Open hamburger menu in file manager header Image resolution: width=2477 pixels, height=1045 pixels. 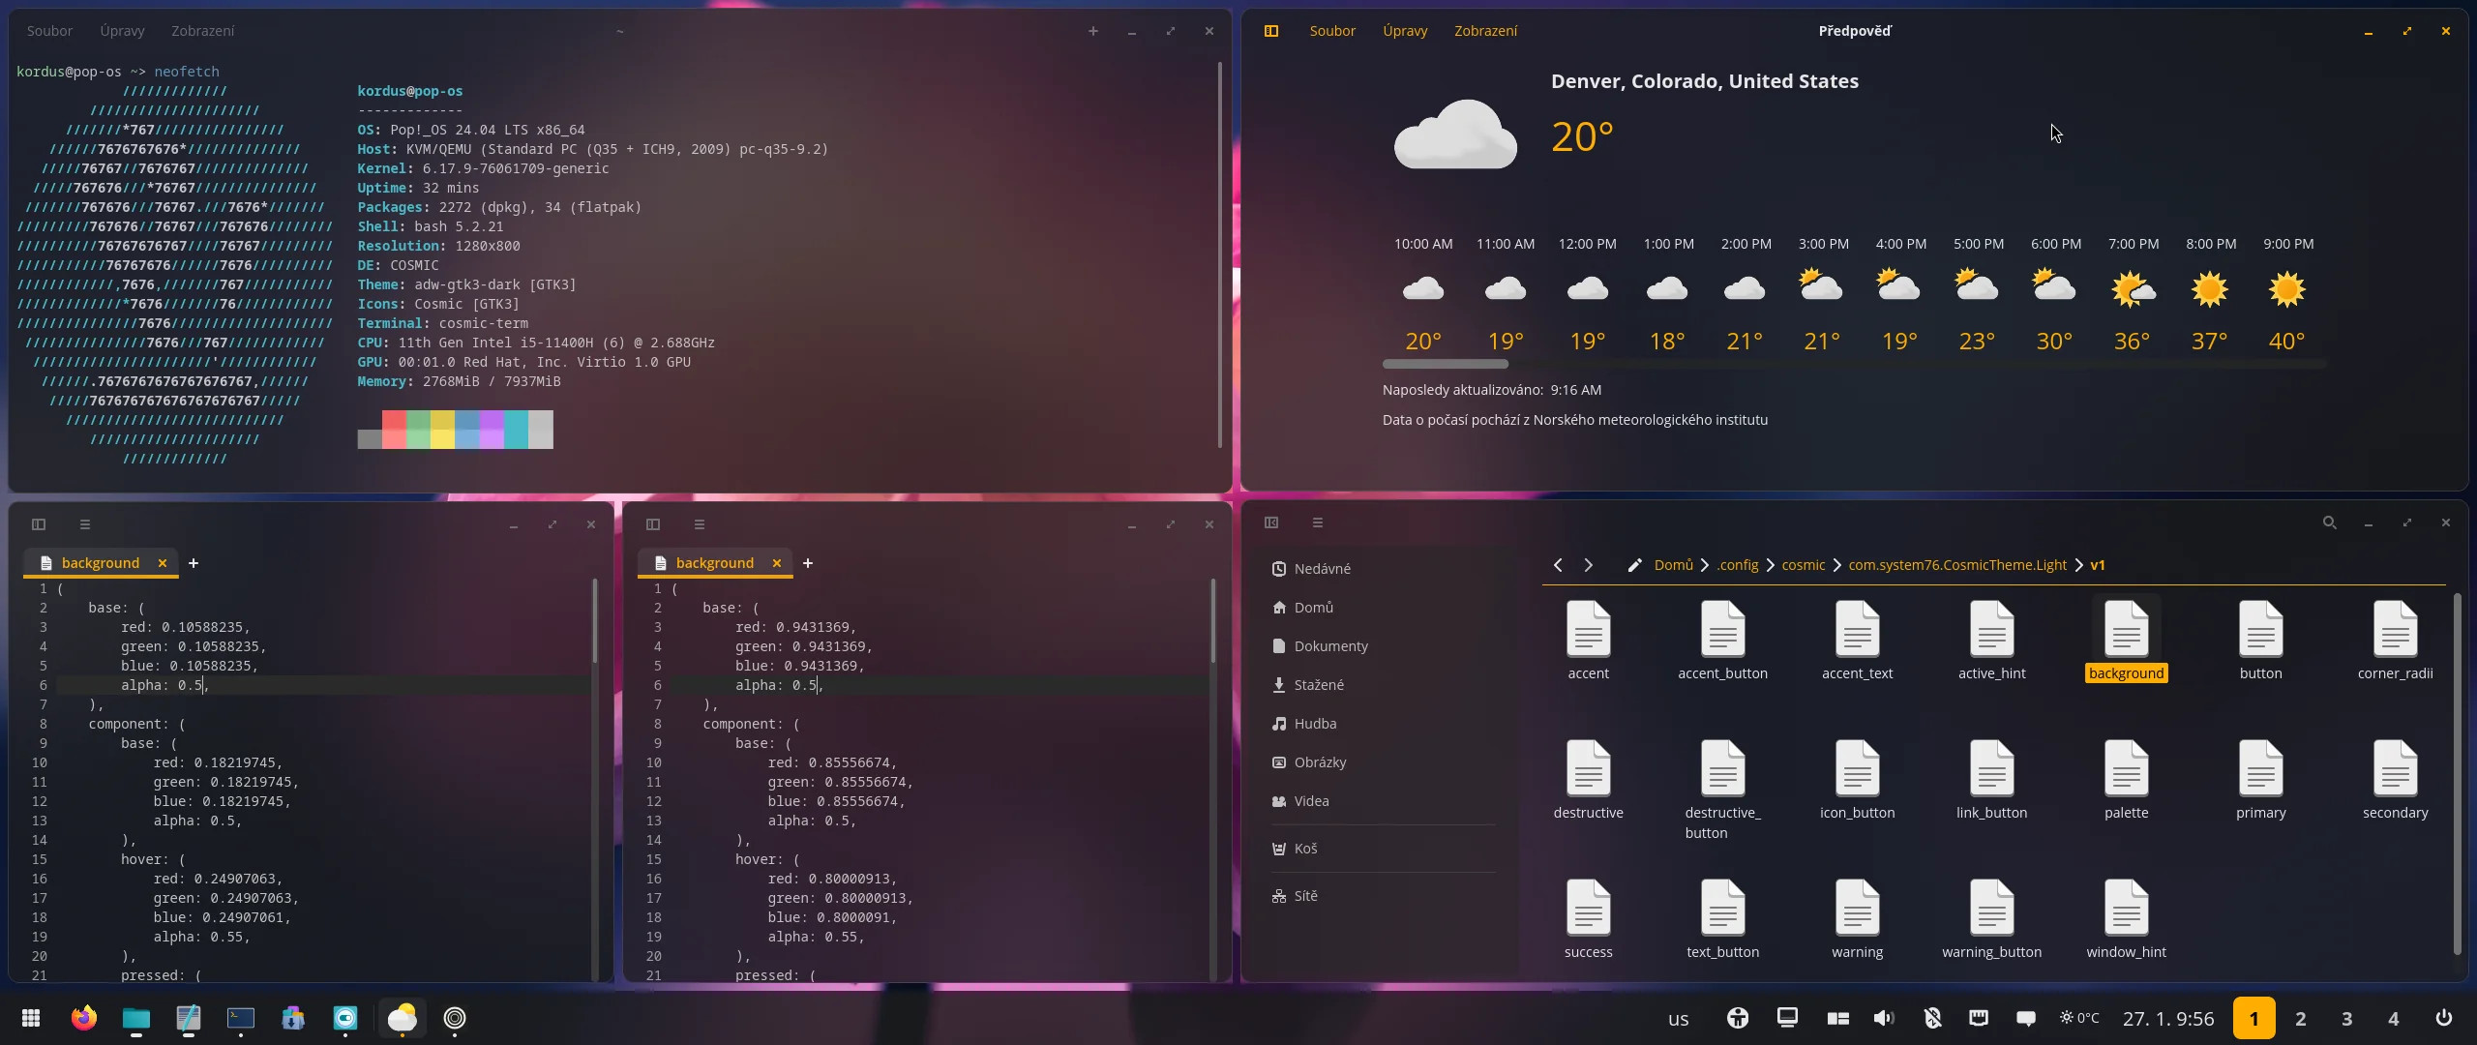(1317, 522)
